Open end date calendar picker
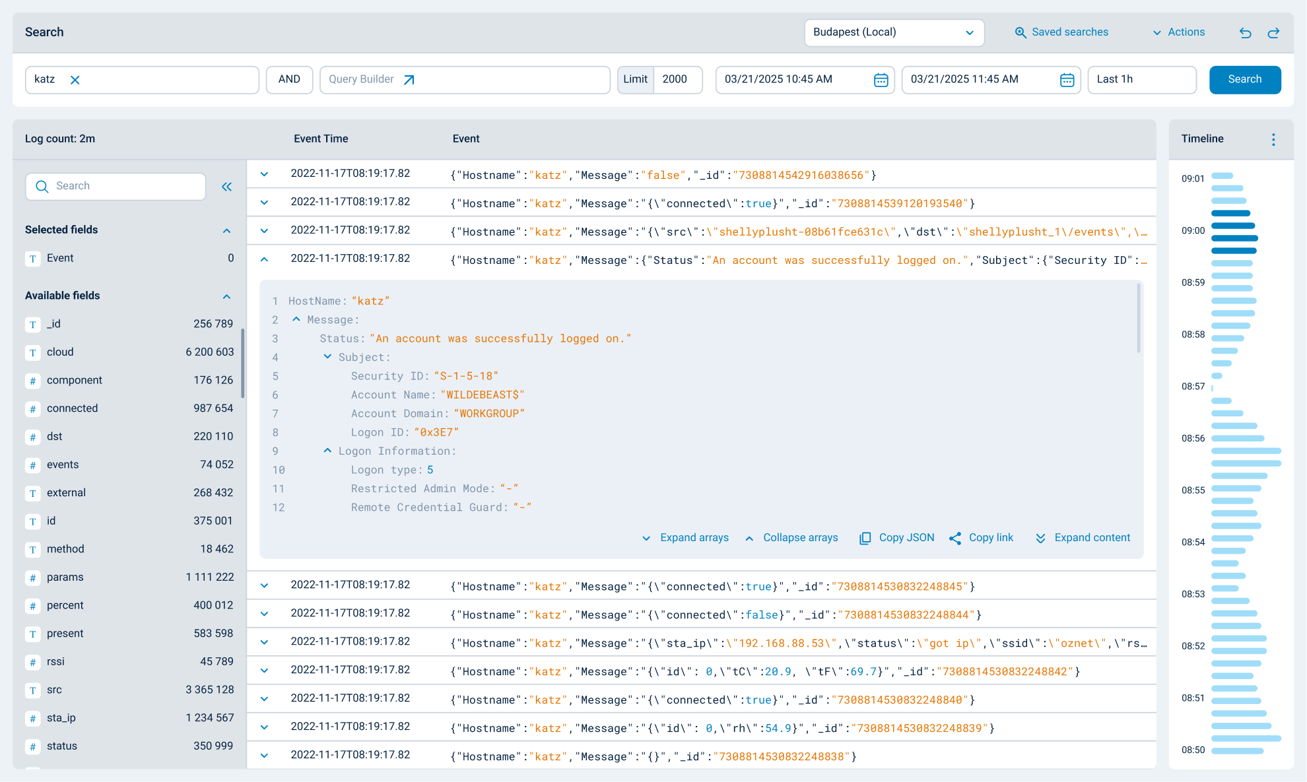 click(1067, 80)
